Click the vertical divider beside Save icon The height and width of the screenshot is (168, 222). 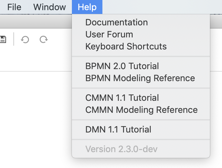[x=14, y=39]
